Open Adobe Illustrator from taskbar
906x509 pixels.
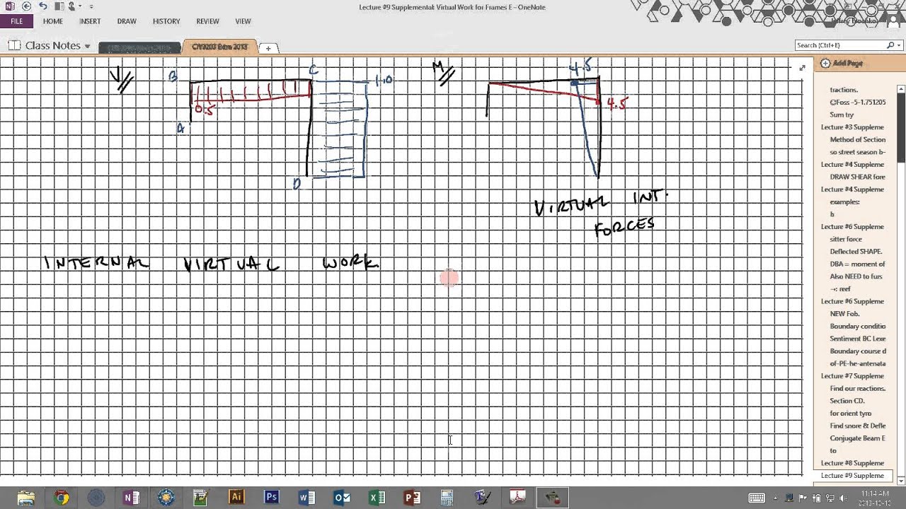coord(236,498)
